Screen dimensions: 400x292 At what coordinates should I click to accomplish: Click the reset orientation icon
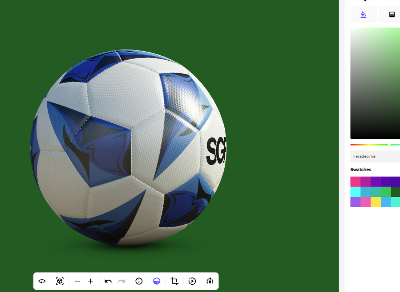tap(210, 281)
